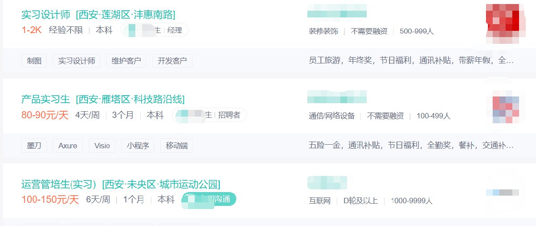The width and height of the screenshot is (536, 226).
Task: Open the 实习设计师 job title link
Action: coord(46,15)
